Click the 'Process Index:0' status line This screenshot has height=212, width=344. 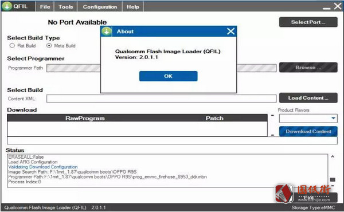(25, 182)
